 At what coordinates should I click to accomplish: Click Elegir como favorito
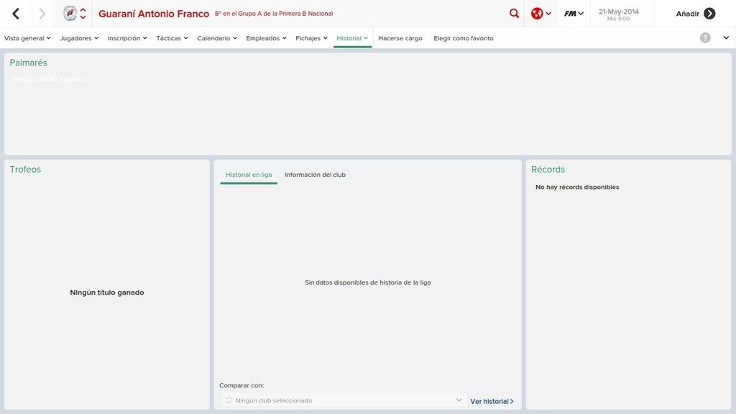[x=464, y=38]
